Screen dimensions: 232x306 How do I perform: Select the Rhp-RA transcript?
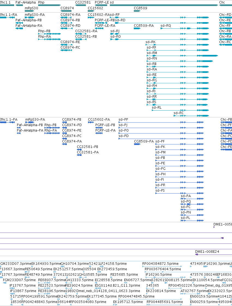[50, 39]
